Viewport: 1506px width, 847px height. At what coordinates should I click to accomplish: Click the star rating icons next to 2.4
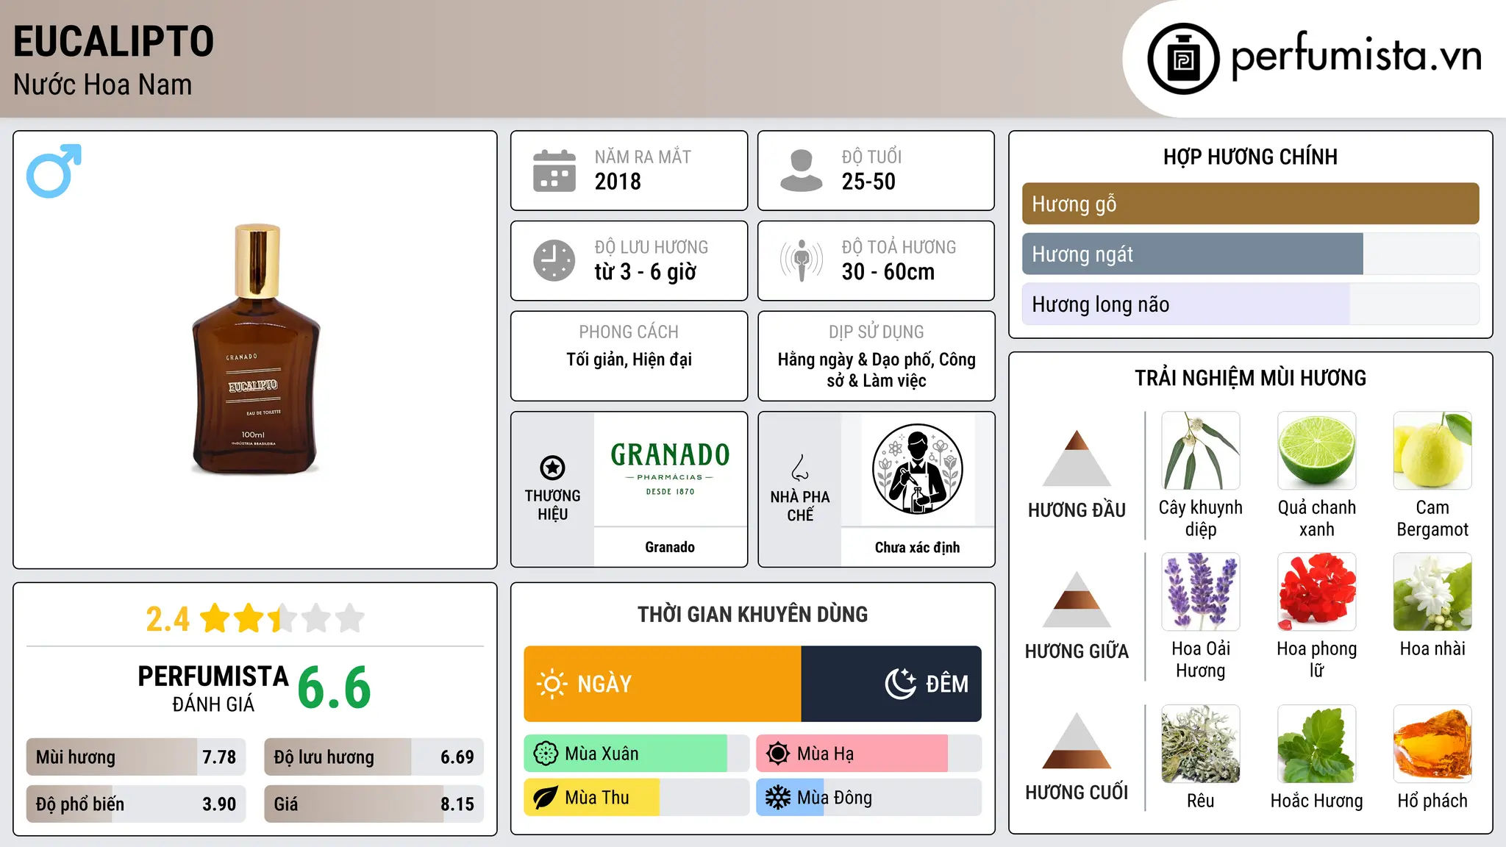(282, 618)
